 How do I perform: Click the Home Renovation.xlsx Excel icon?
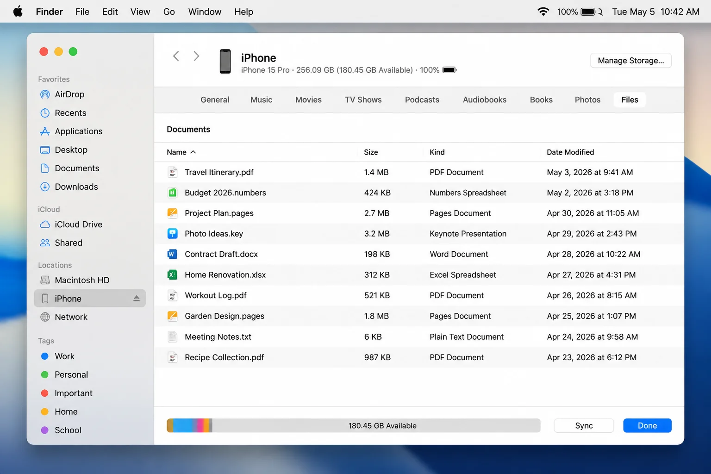[172, 275]
